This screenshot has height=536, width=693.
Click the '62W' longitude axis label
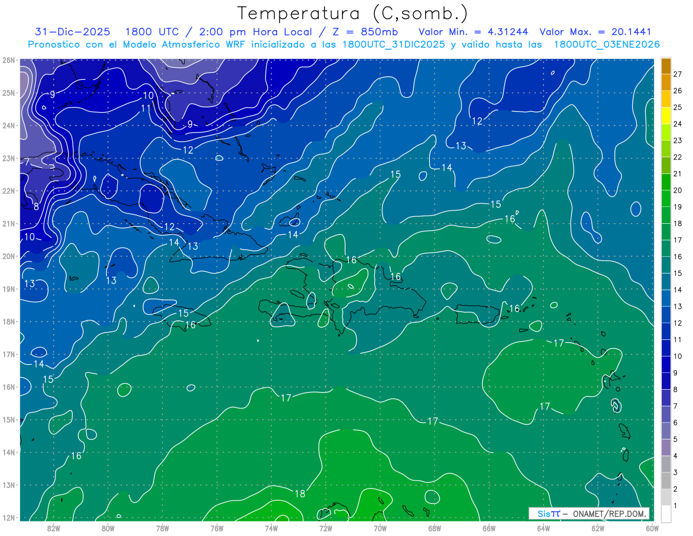point(598,528)
